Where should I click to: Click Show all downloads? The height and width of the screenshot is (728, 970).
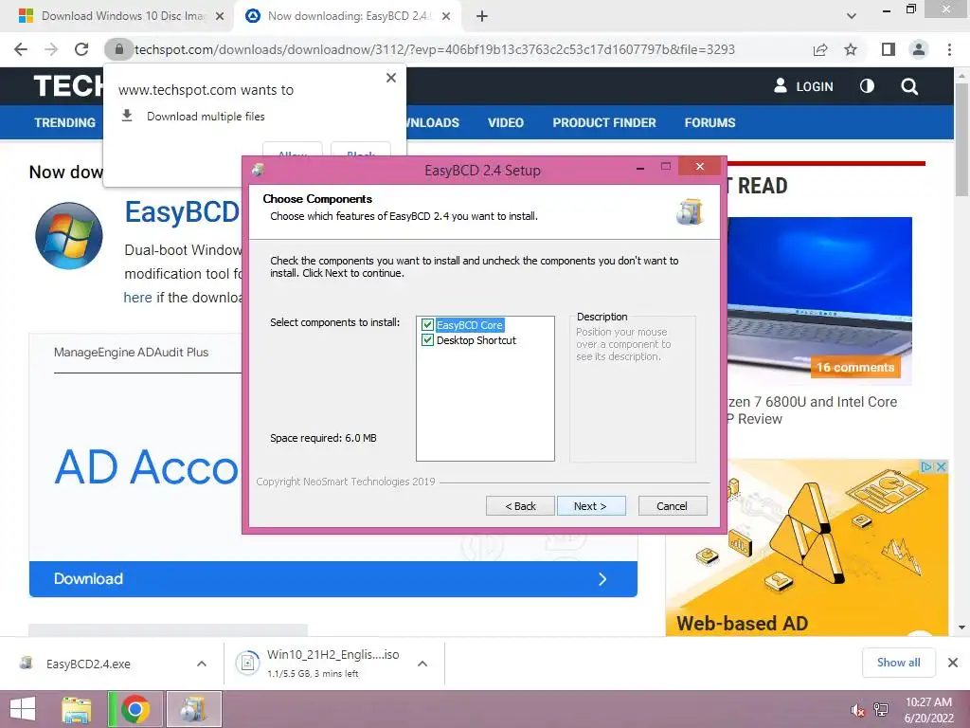898,663
